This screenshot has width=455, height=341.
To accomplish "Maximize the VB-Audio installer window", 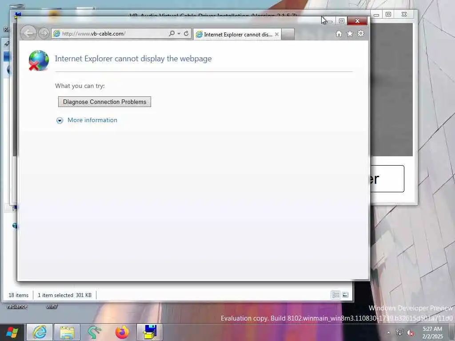I will [x=388, y=14].
